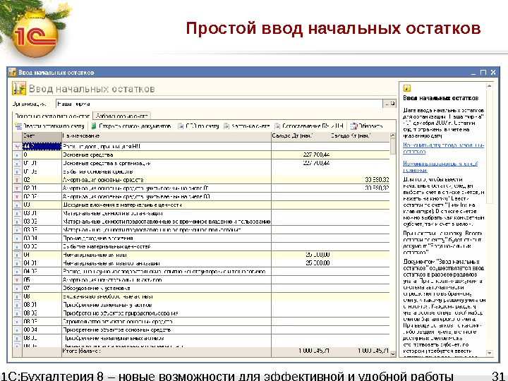The height and width of the screenshot is (381, 508).
Task: Click the 'Сопоставление БУ и НУ' icon
Action: (277, 126)
